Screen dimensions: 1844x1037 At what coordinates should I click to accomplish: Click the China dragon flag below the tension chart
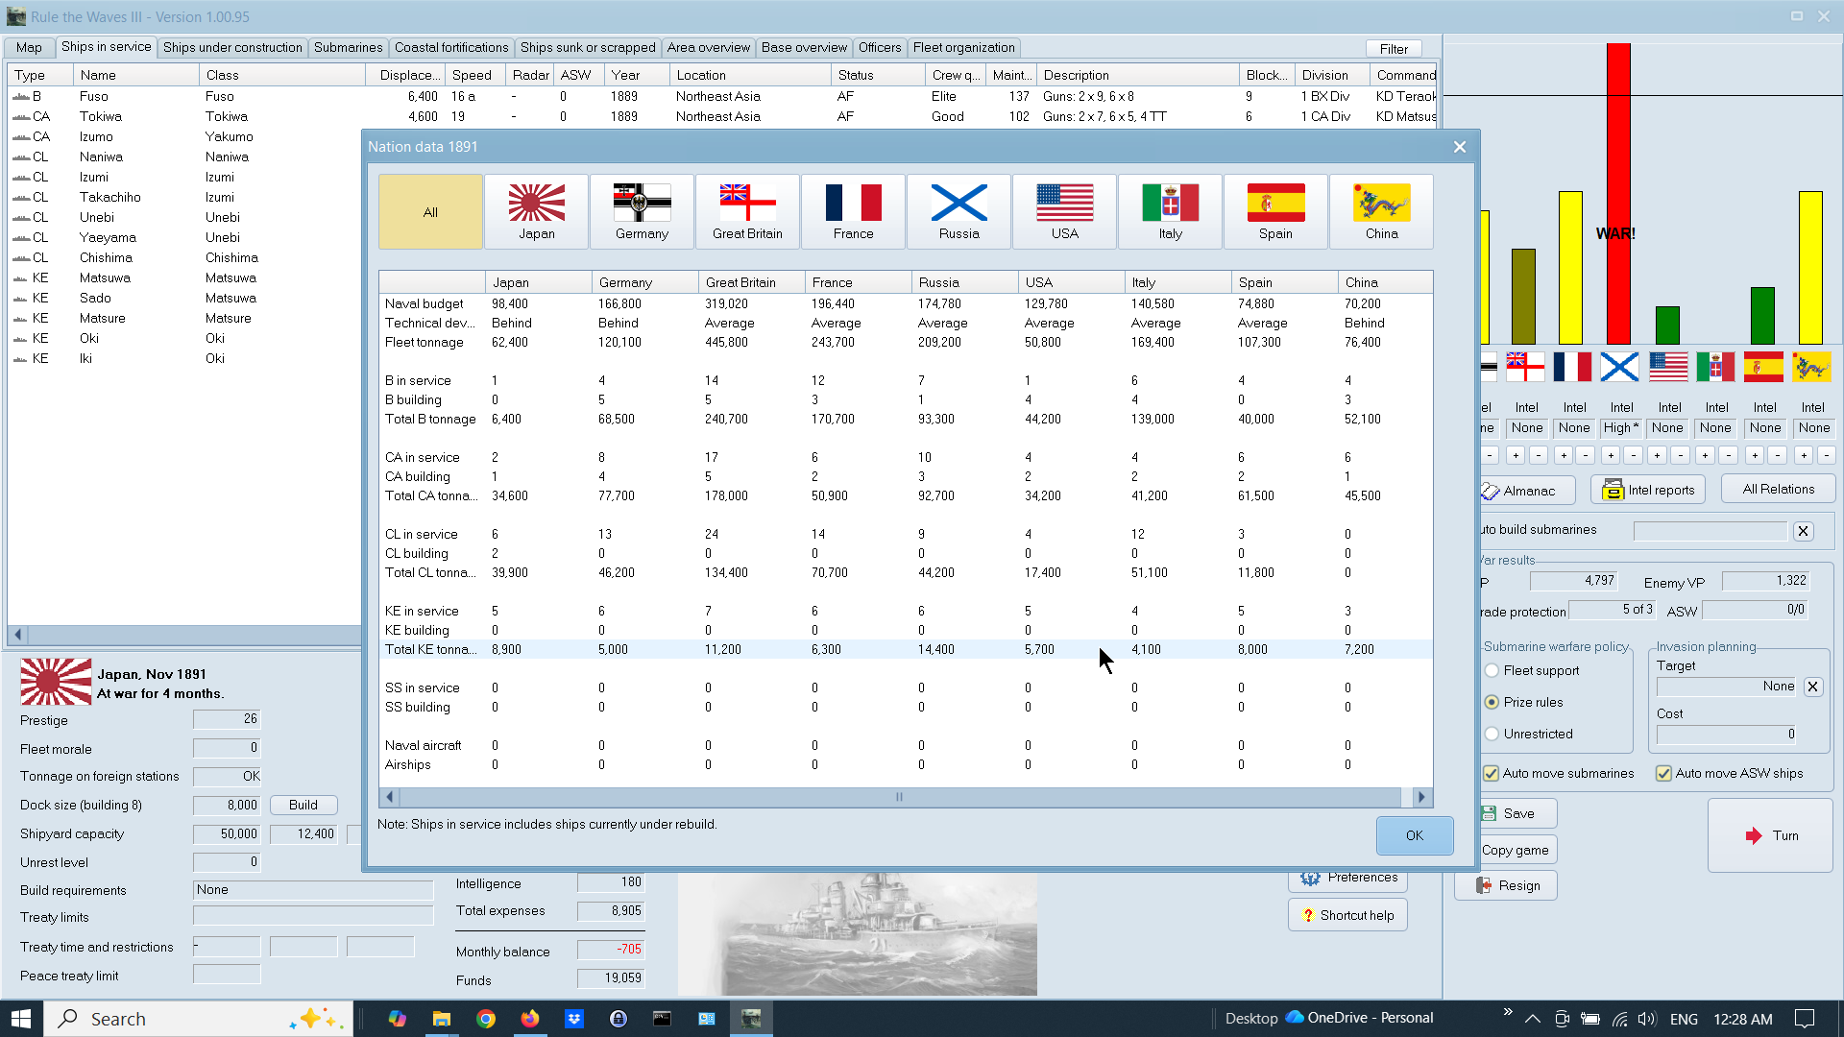(1811, 367)
